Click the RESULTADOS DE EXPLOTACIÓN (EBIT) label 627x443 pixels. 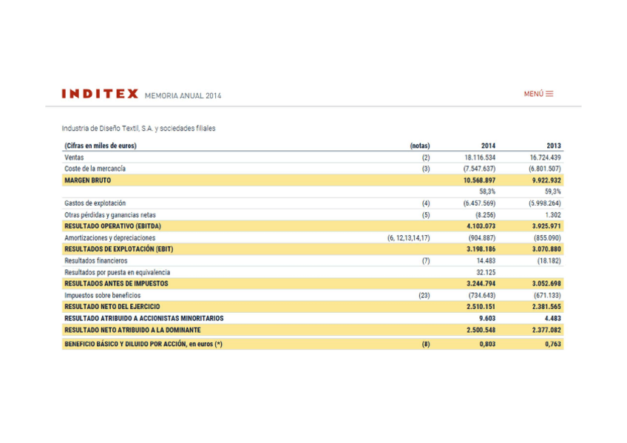[x=118, y=249]
